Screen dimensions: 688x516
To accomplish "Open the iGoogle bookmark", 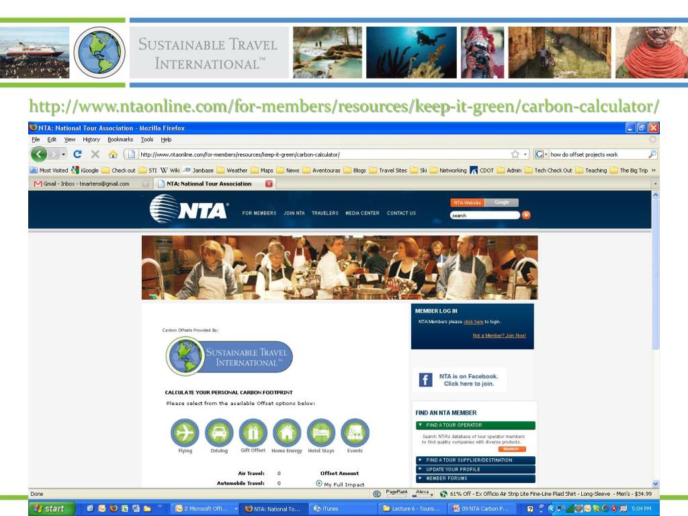I will (85, 170).
